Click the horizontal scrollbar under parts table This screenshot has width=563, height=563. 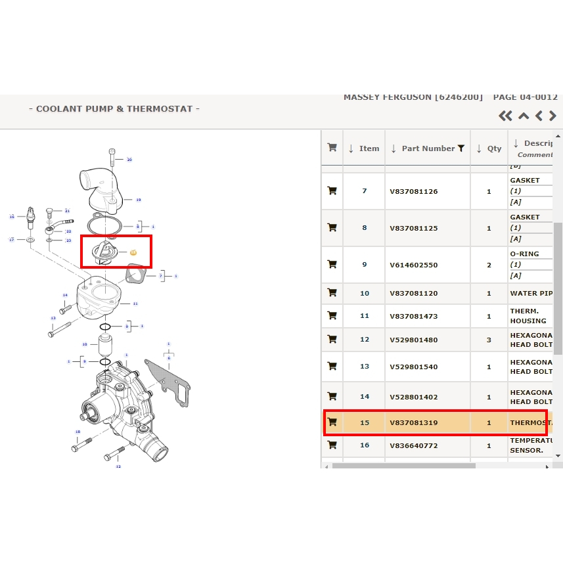(x=403, y=466)
